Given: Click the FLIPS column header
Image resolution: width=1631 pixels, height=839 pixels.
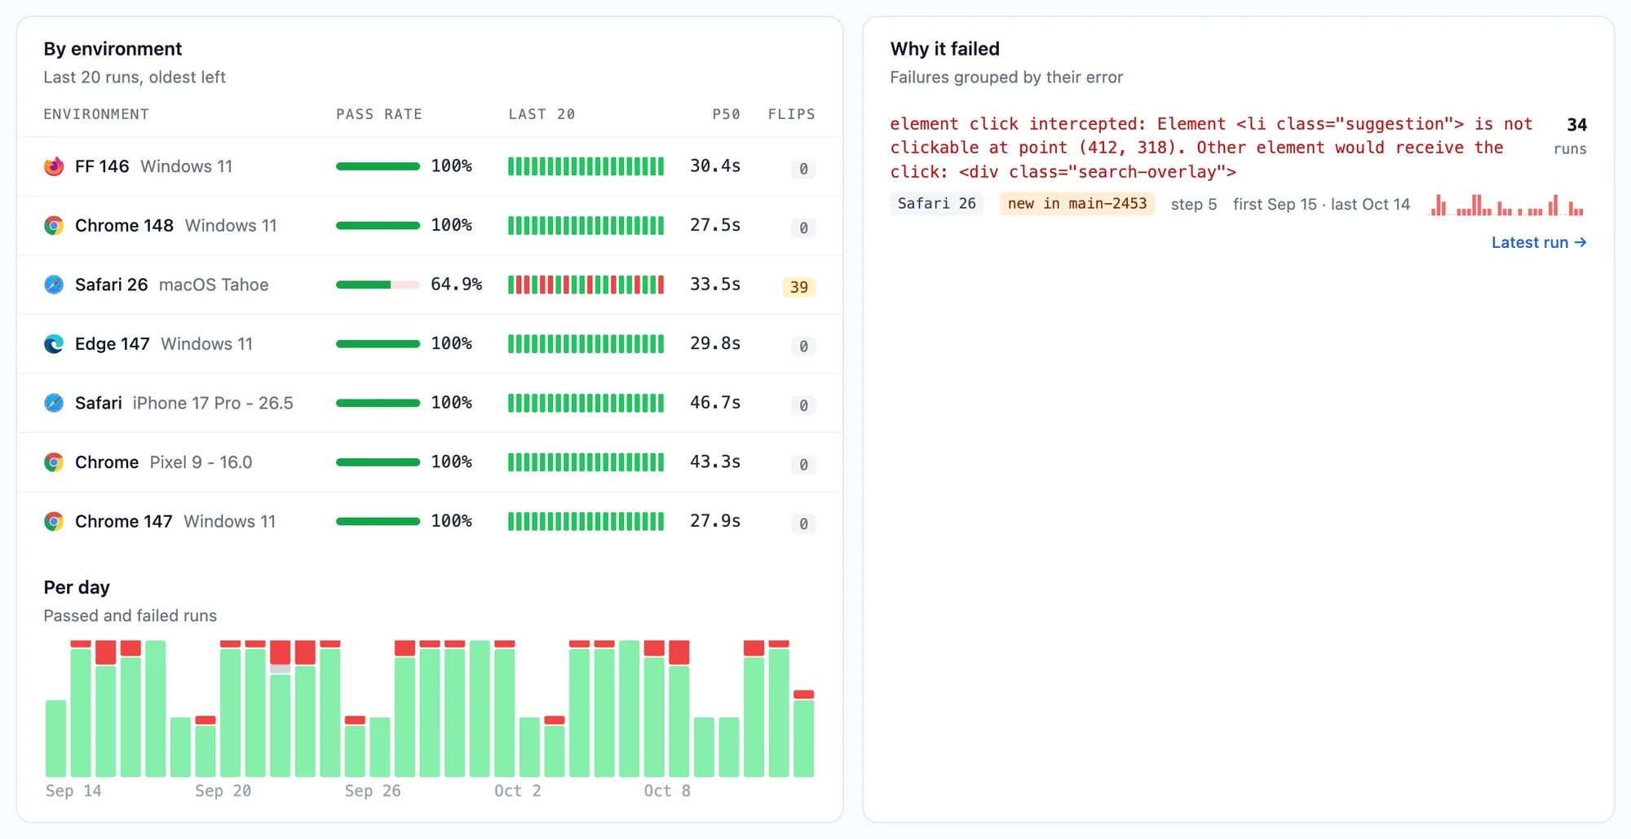Looking at the screenshot, I should pyautogui.click(x=791, y=114).
